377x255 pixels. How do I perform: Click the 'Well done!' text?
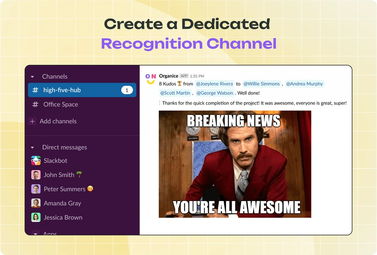point(248,93)
